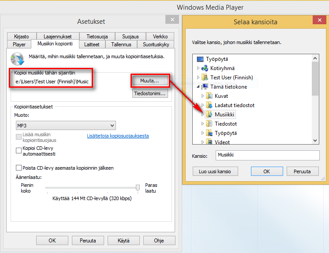Click the CD rip icon in Asetukset

point(17,59)
